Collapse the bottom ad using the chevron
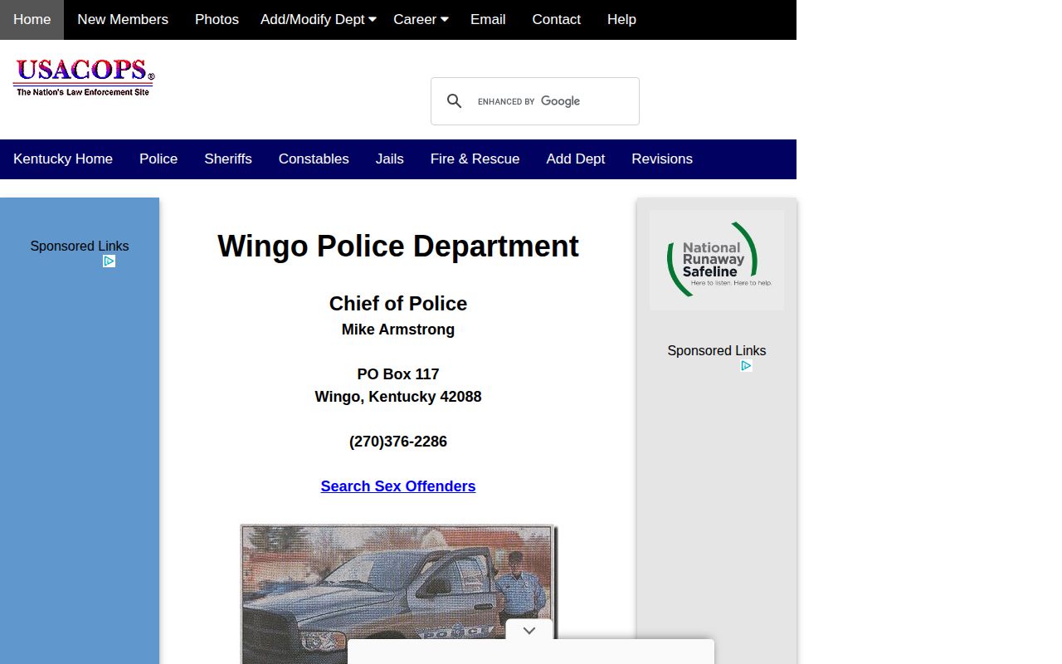Viewport: 1062px width, 664px height. pos(529,631)
